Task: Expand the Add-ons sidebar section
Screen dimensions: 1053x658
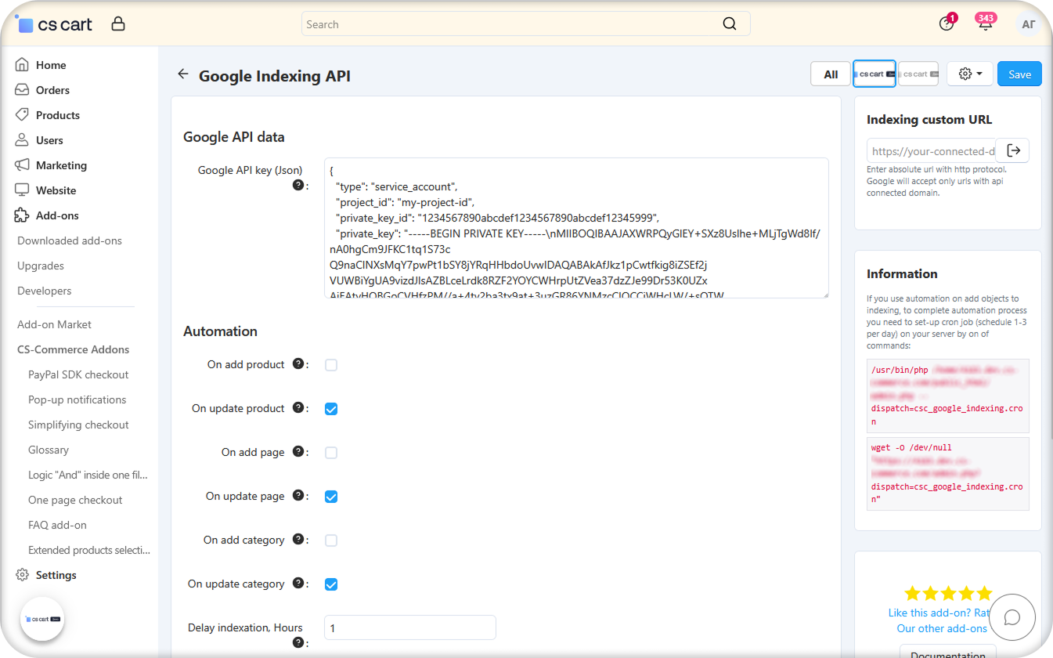Action: tap(57, 215)
